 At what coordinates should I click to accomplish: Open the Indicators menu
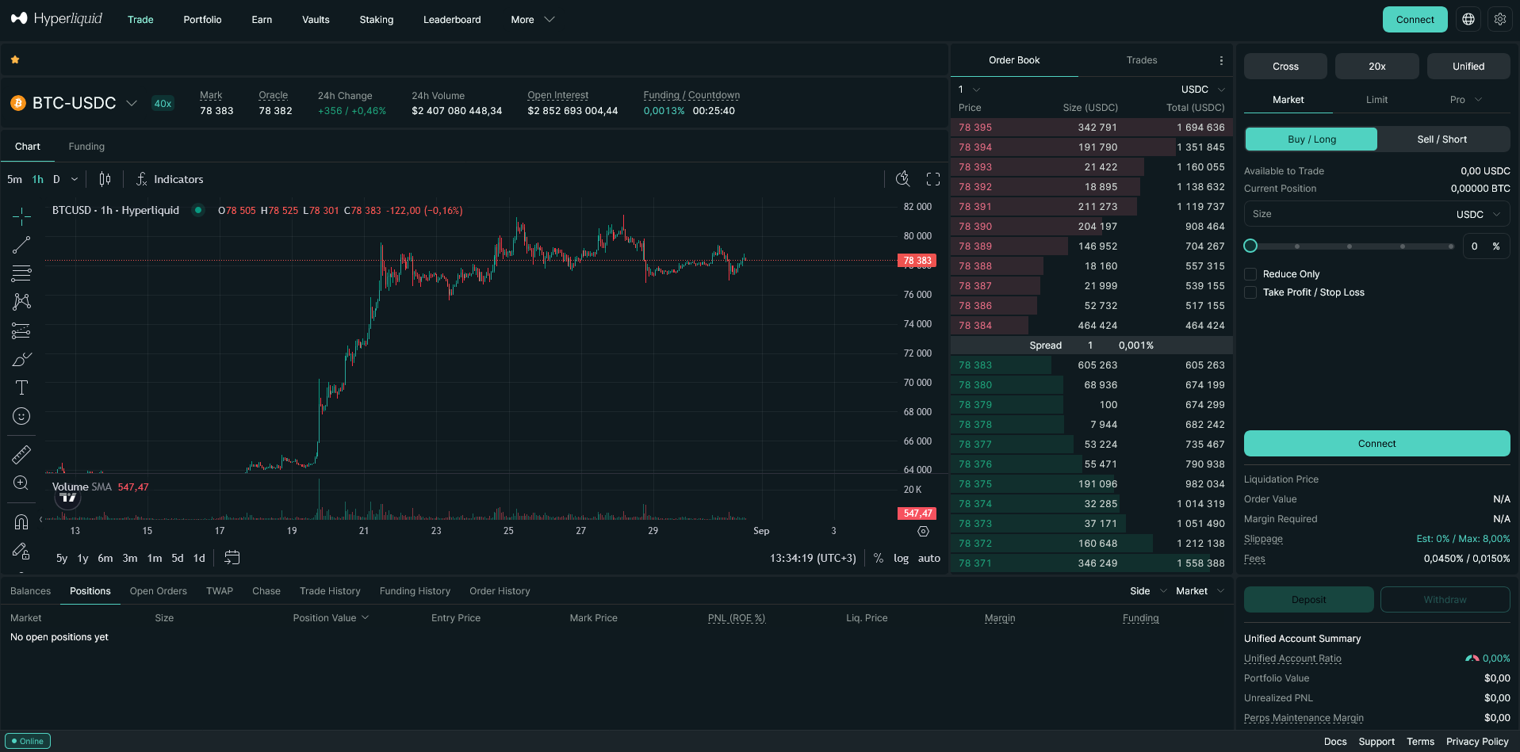(170, 179)
